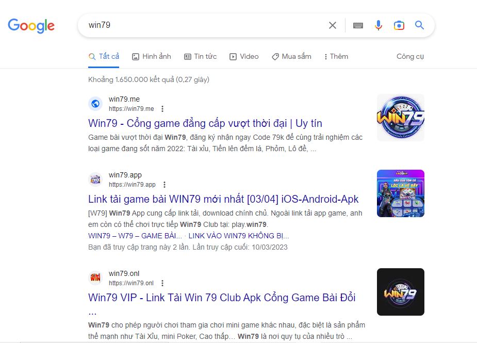Open the 'Win79 - Cổng game đẳng cấp' result
This screenshot has height=343, width=477.
point(205,123)
